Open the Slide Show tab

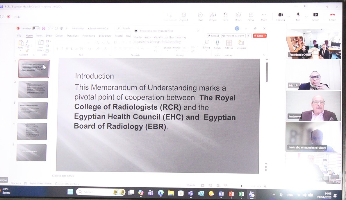[105, 36]
